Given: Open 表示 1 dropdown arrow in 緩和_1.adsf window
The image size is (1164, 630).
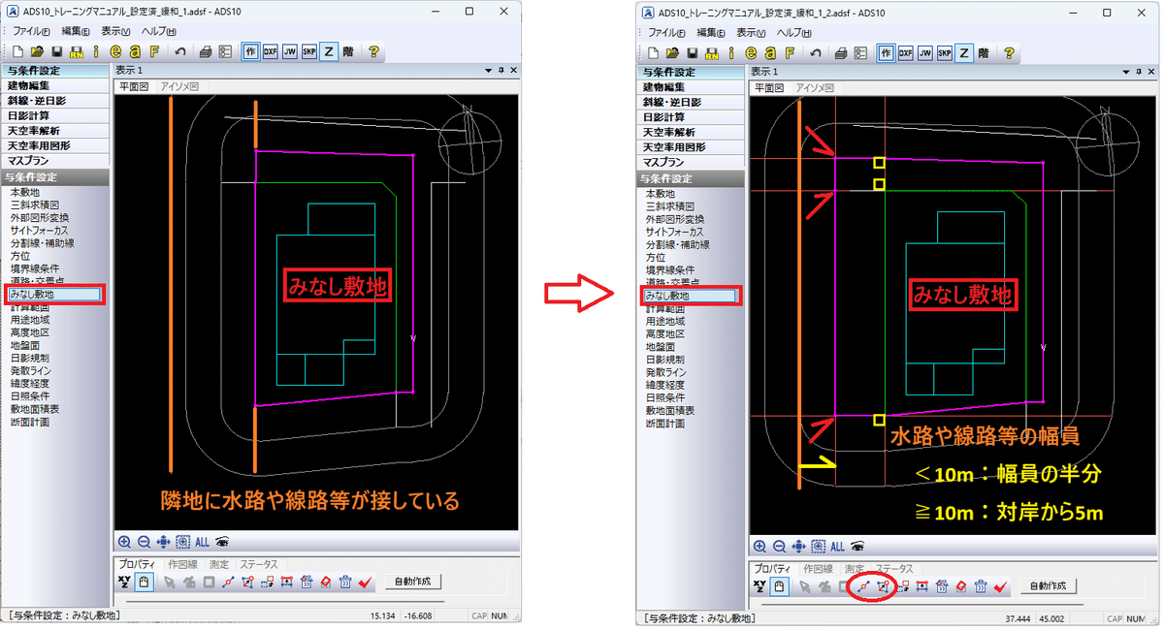Looking at the screenshot, I should [x=490, y=71].
